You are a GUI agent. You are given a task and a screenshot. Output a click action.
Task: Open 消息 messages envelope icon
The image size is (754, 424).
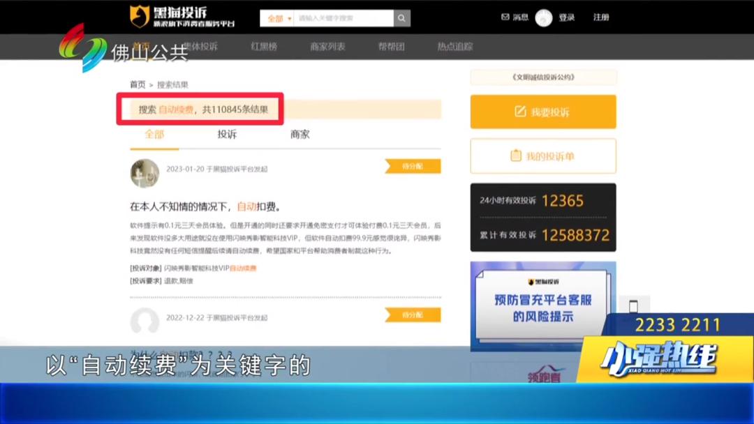click(x=505, y=17)
